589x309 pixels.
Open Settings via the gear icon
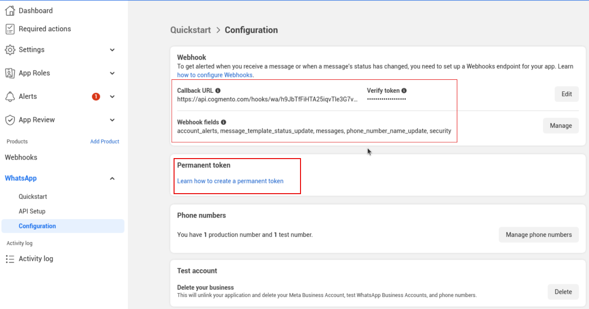(11, 49)
